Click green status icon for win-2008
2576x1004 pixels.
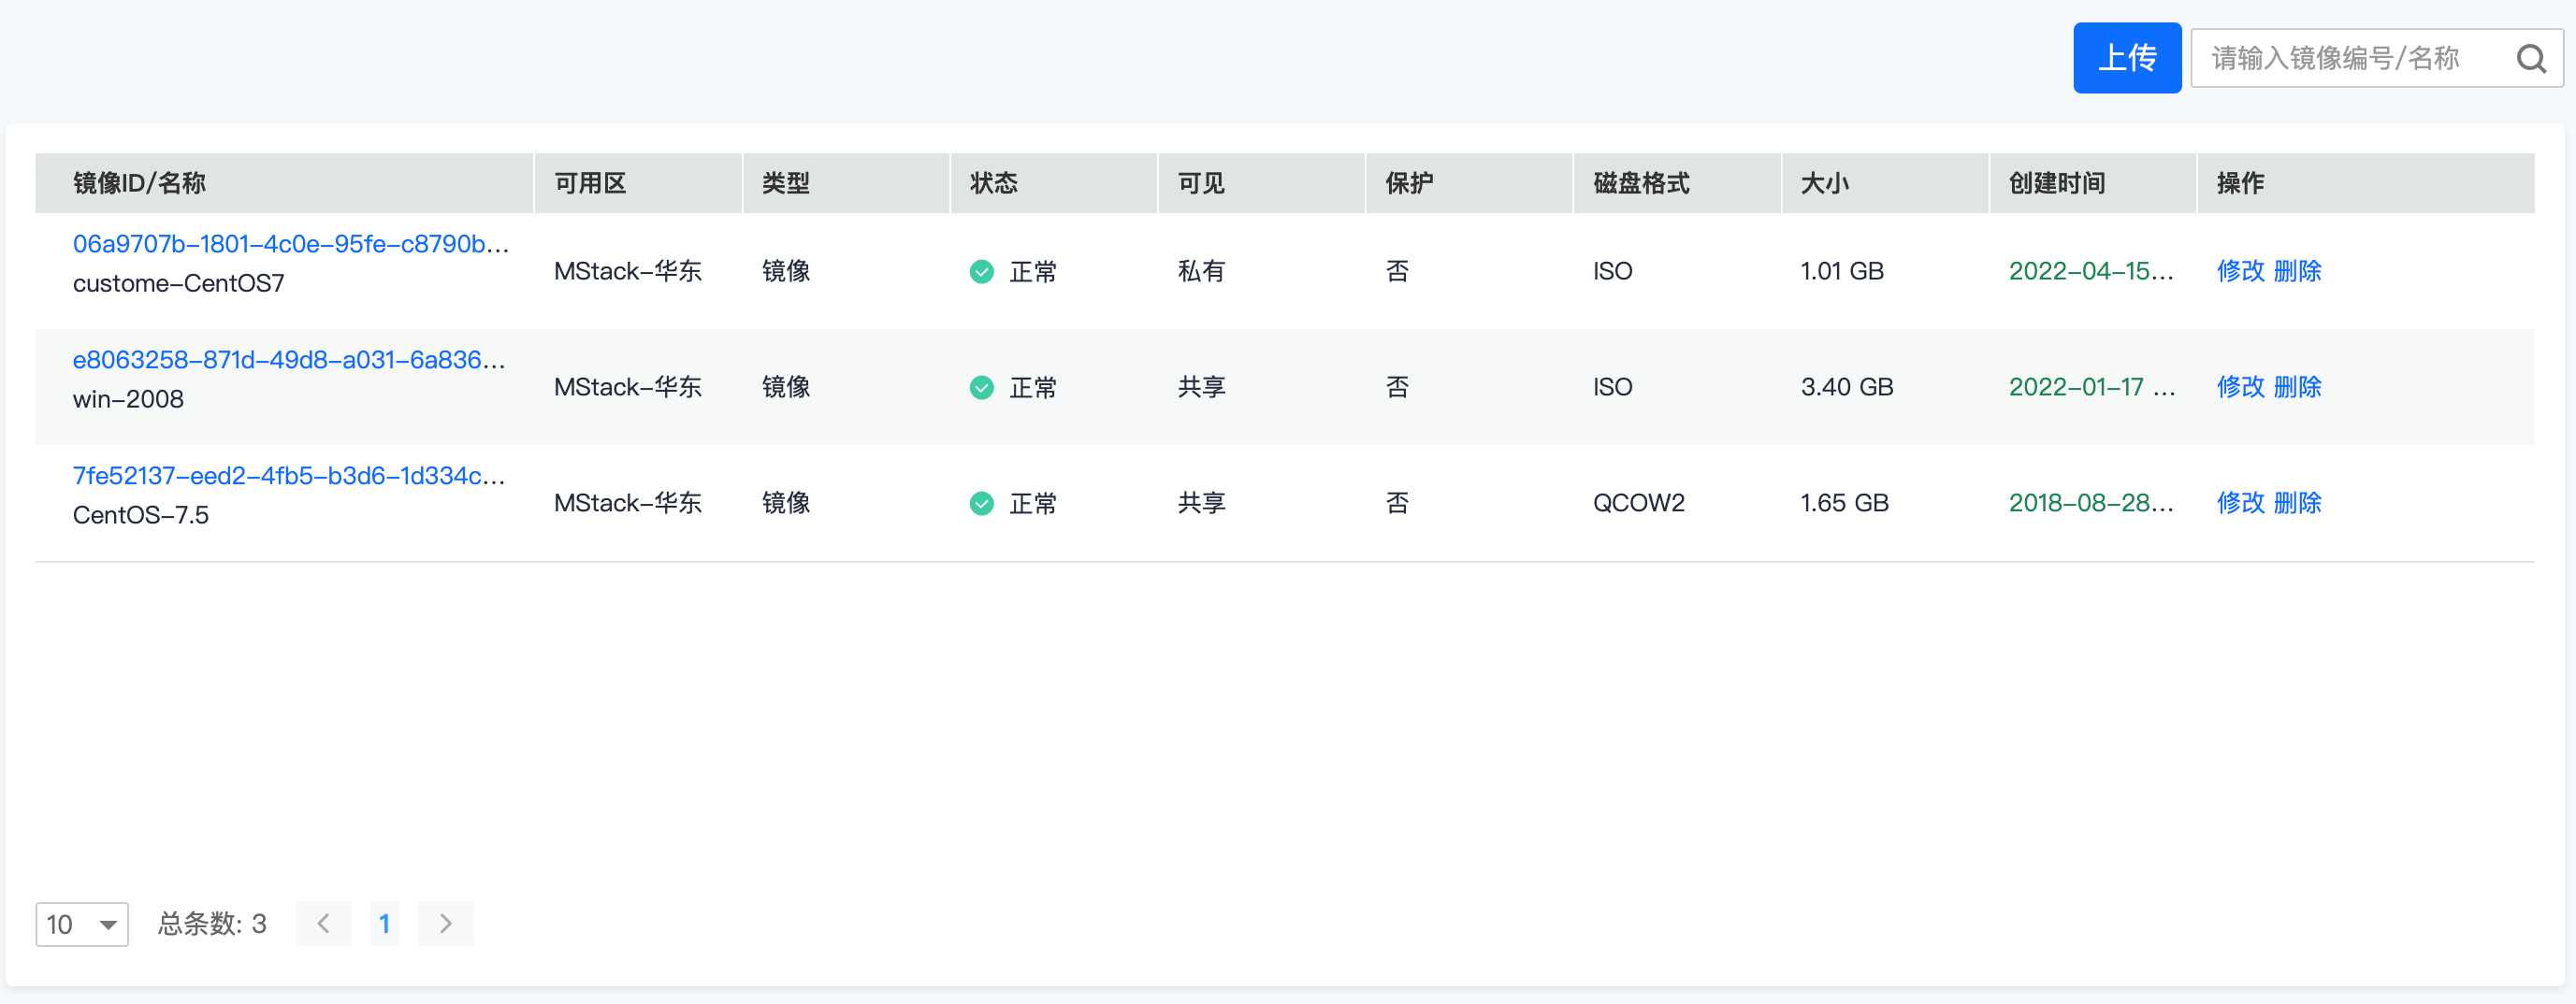[x=981, y=388]
